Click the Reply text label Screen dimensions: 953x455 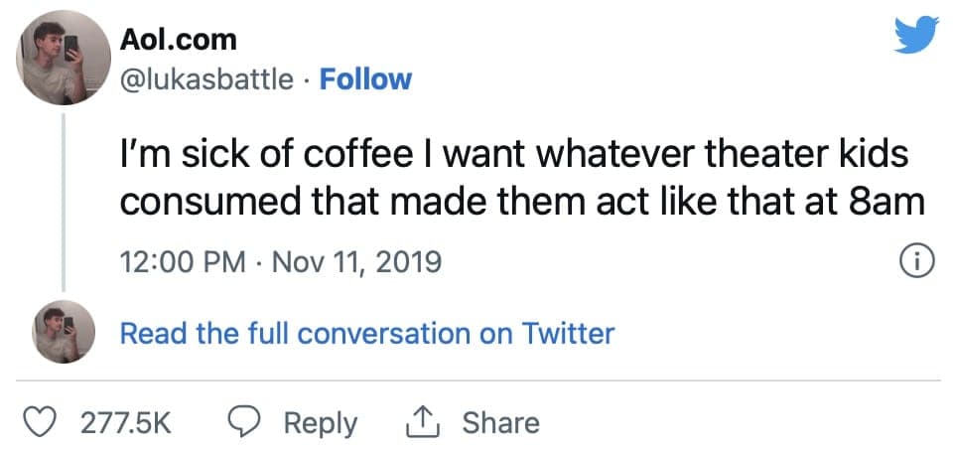tap(321, 424)
